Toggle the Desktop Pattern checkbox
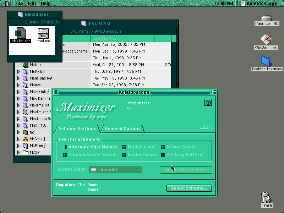The height and width of the screenshot is (213, 284). pyautogui.click(x=163, y=155)
